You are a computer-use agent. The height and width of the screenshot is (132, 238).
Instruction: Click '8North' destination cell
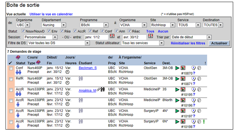(167, 100)
